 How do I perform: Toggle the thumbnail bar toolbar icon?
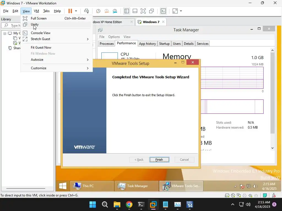(135, 11)
